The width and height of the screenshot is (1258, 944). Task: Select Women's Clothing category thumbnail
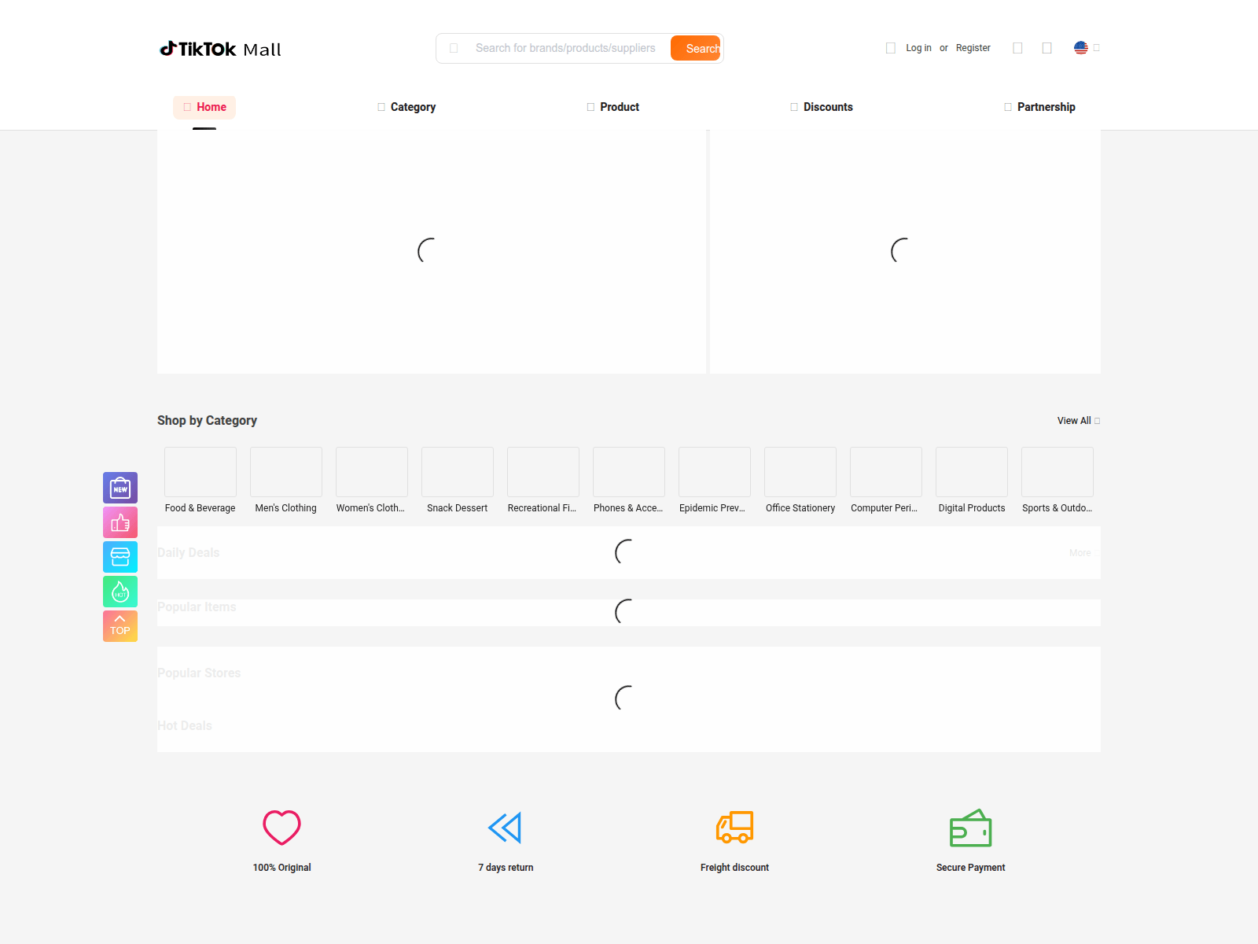click(x=372, y=472)
